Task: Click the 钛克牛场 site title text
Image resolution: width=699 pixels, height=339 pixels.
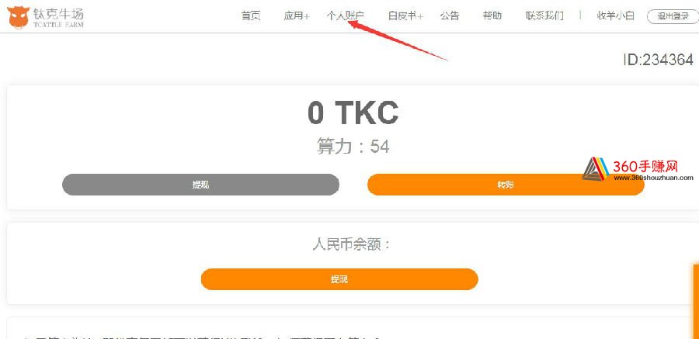Action: [x=58, y=13]
